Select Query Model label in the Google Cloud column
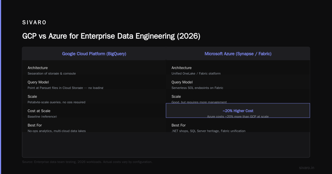 click(x=38, y=82)
